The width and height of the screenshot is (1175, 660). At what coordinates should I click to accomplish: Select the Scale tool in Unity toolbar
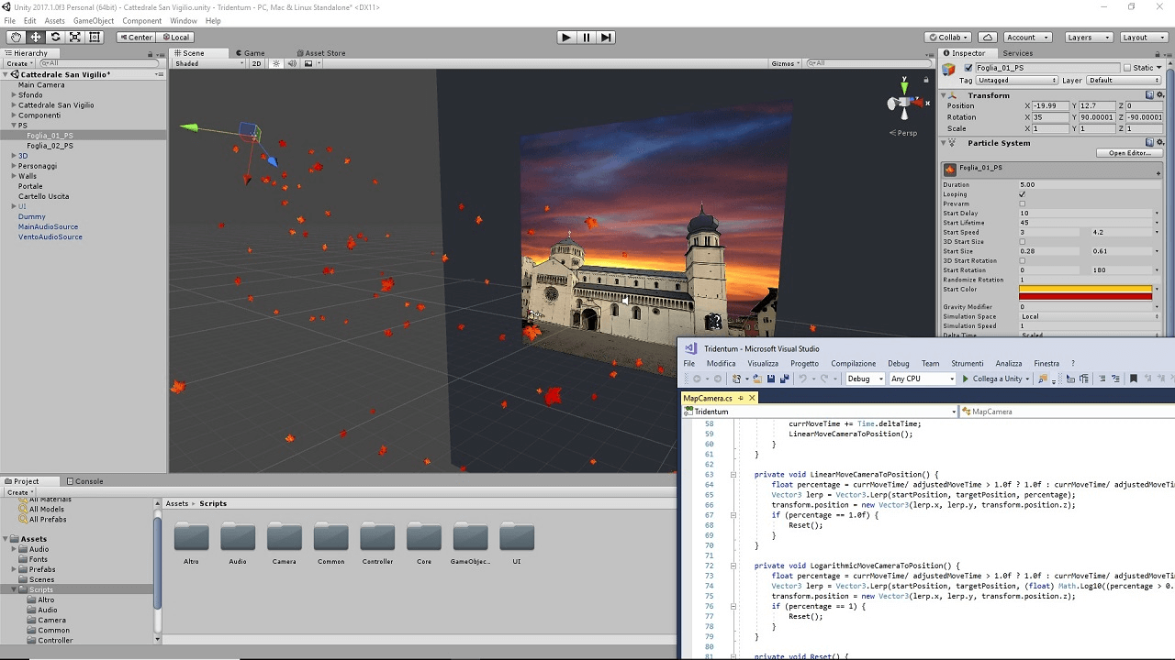click(75, 38)
